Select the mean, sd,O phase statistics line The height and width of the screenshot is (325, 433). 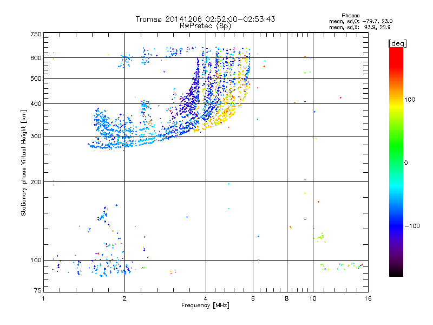point(356,21)
